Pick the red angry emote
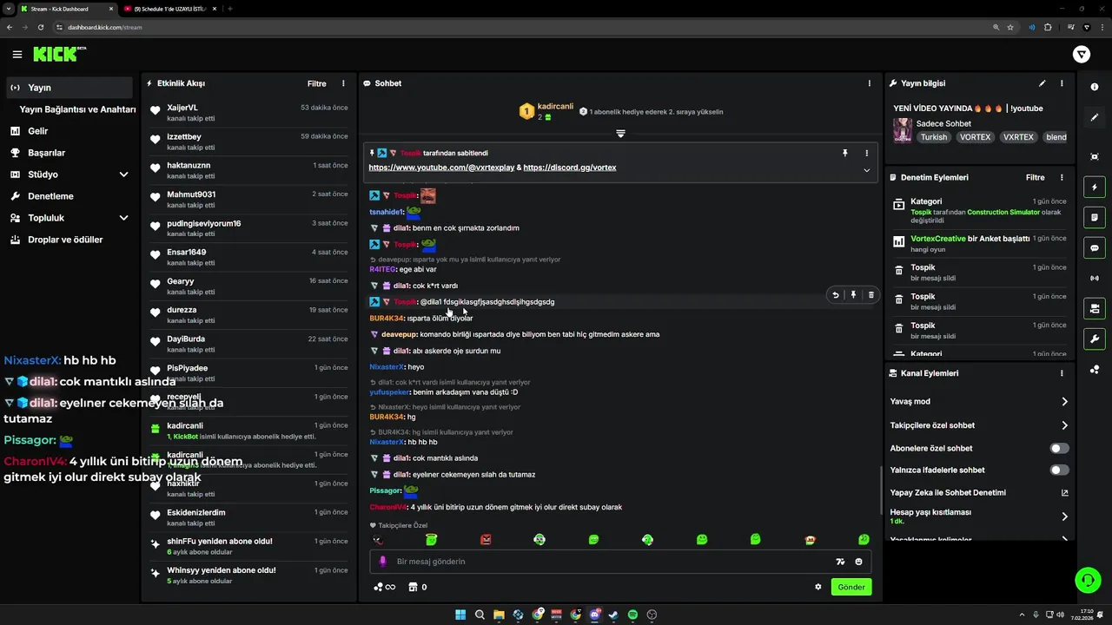The width and height of the screenshot is (1112, 625). tap(486, 539)
